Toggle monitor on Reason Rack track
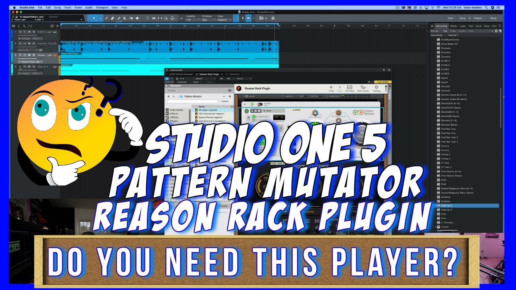This screenshot has height=290, width=516. tap(34, 55)
